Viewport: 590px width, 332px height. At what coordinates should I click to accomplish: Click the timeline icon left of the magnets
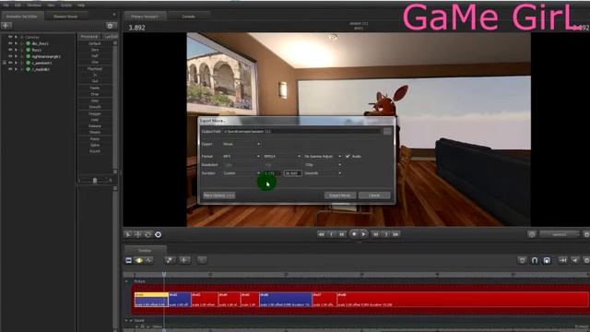pos(522,260)
